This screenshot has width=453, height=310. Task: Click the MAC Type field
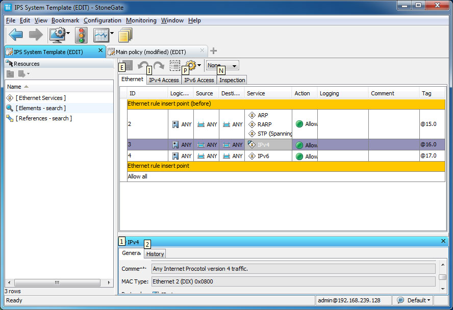(293, 281)
